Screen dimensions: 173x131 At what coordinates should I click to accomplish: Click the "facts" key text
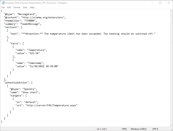[x=15, y=43]
